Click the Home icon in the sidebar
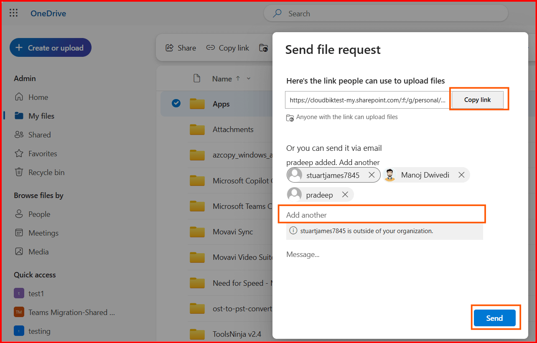 (x=19, y=97)
